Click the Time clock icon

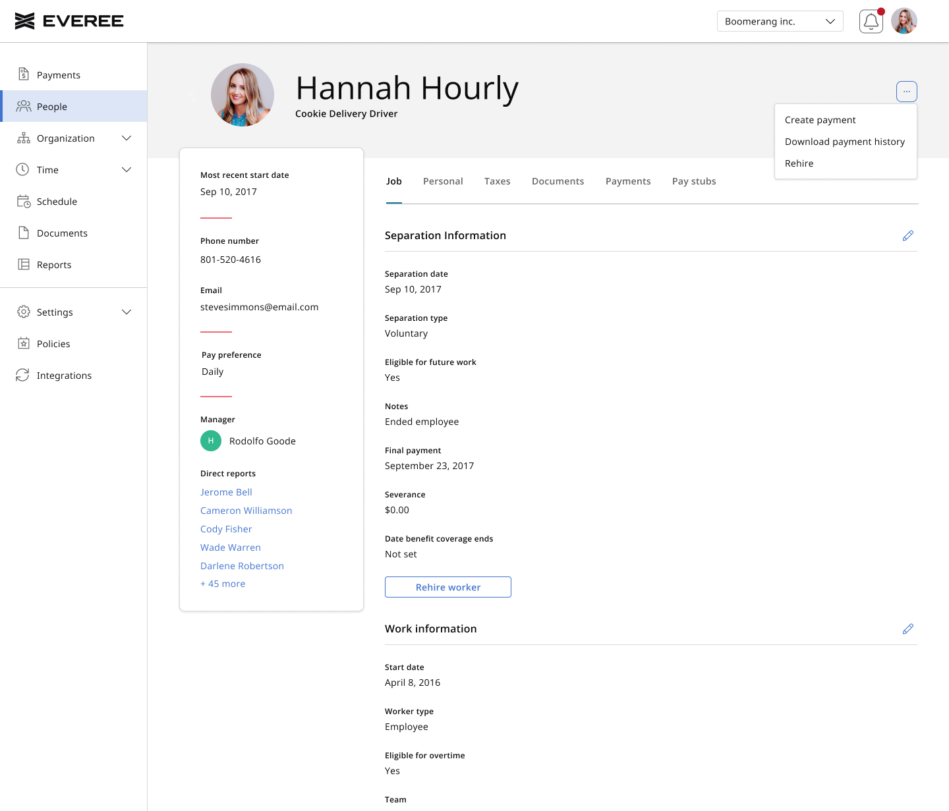(x=22, y=169)
